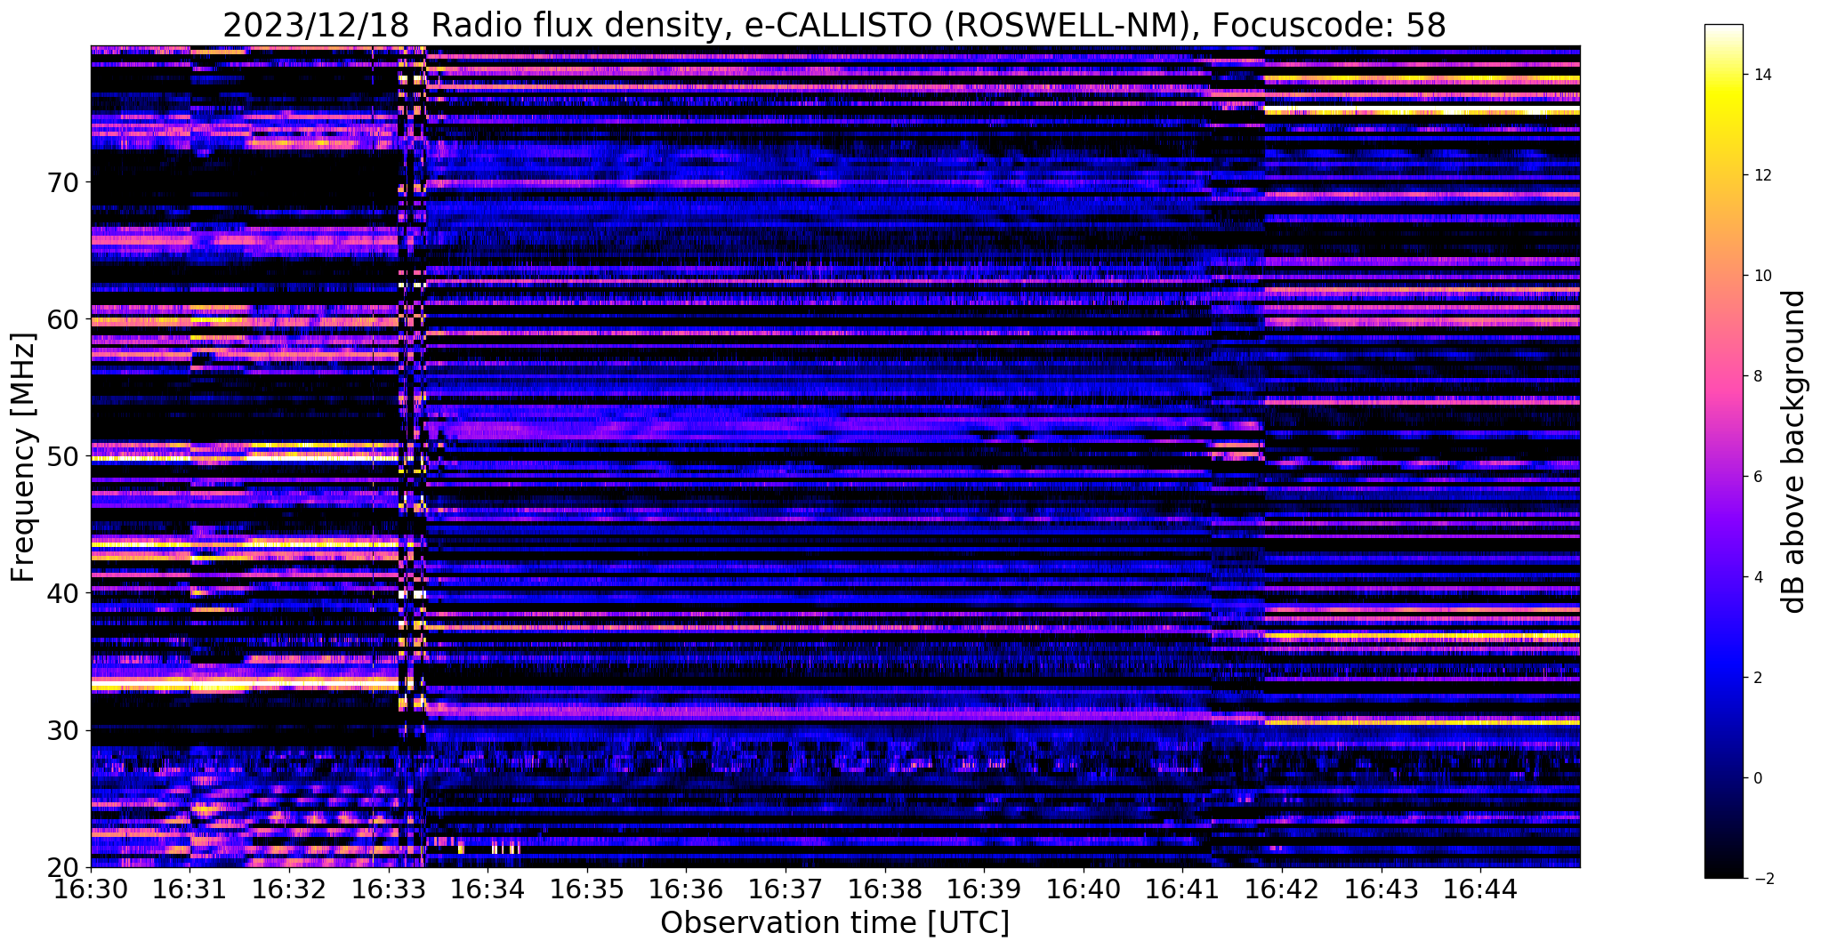Click the 16:43 time tick label

pos(1381,888)
